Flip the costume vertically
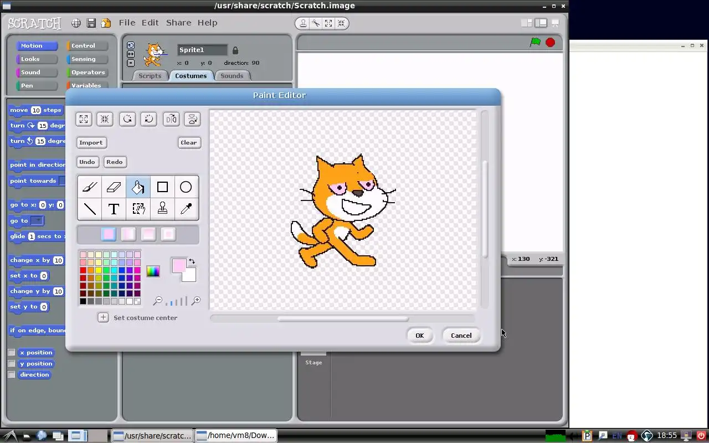The width and height of the screenshot is (709, 443). [x=192, y=119]
